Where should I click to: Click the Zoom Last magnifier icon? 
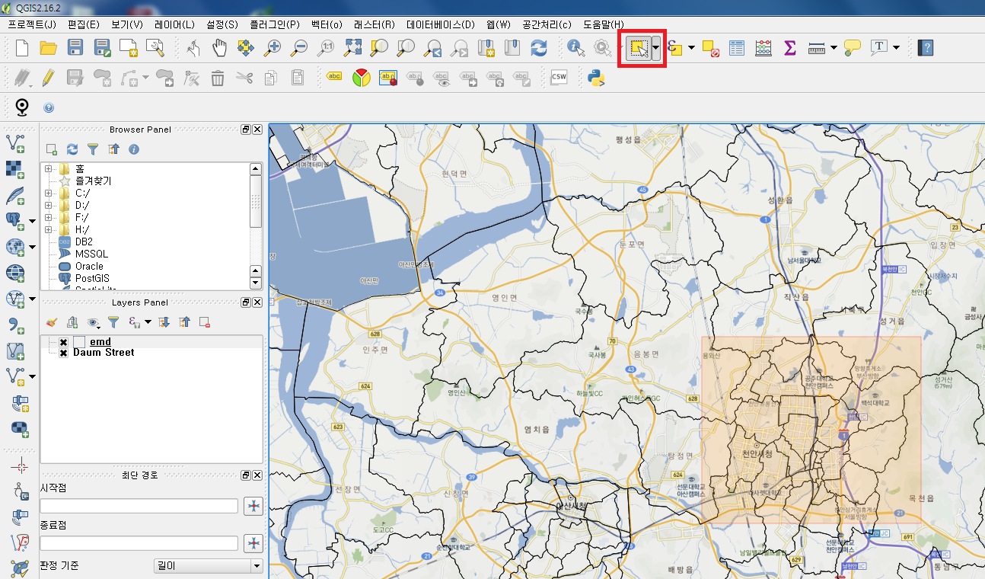433,48
